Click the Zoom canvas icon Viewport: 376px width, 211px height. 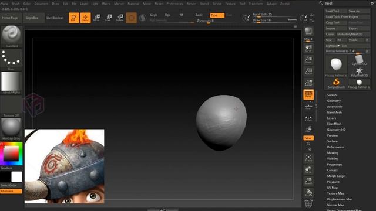click(x=308, y=60)
